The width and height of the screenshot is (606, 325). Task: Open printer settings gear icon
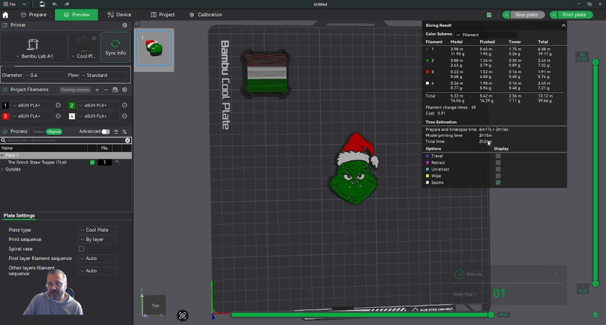pos(125,25)
